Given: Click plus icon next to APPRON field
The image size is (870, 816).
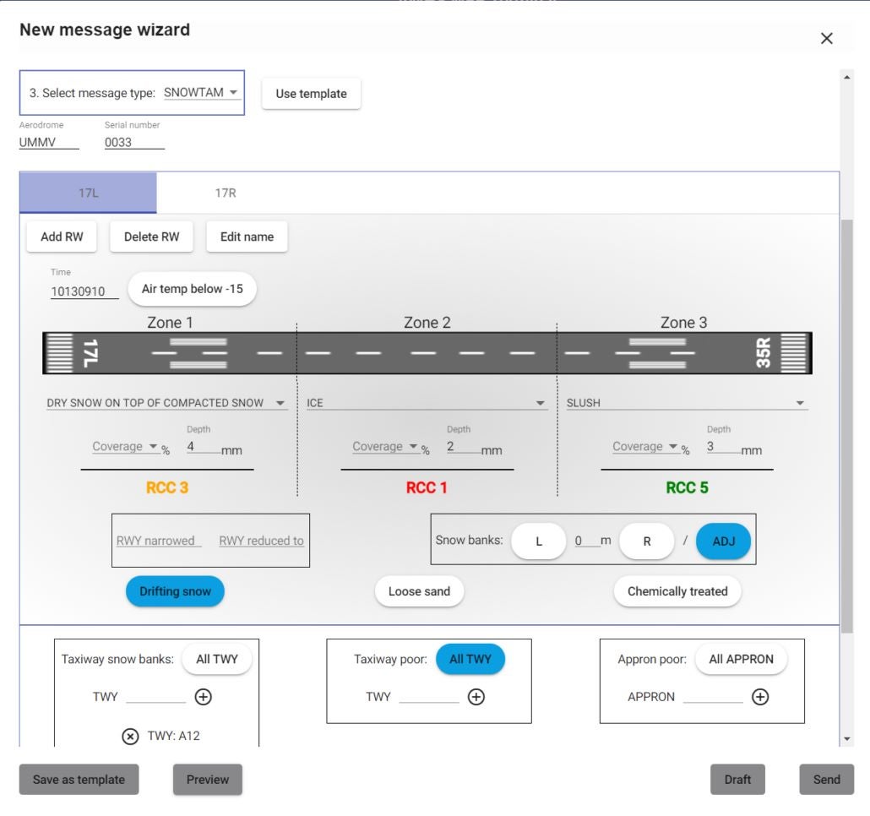Looking at the screenshot, I should [760, 697].
